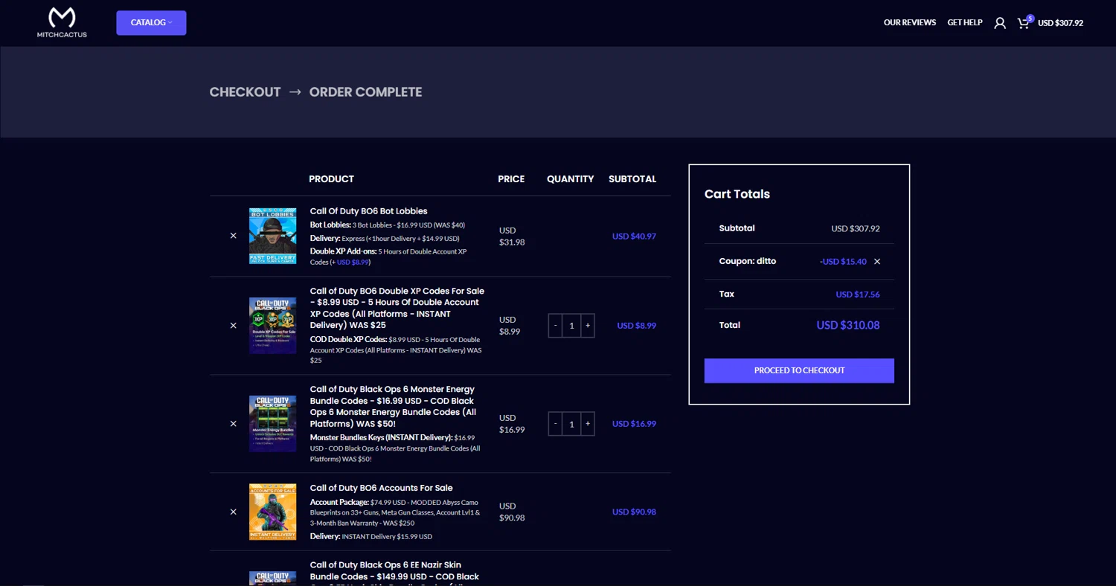Remove BO6 Accounts For Sale from cart

[233, 512]
